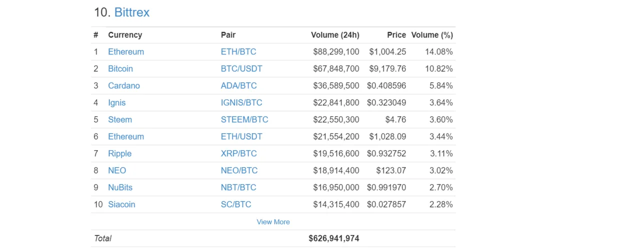Open the SC/BTC pair link
Viewport: 640px width, 252px height.
pos(236,205)
